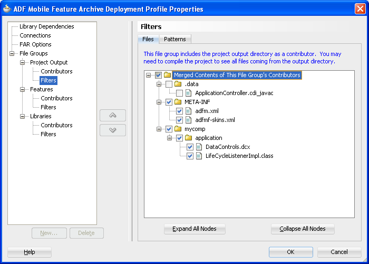This screenshot has height=264, width=369.
Task: Click the title bar application icon
Action: [x=7, y=9]
